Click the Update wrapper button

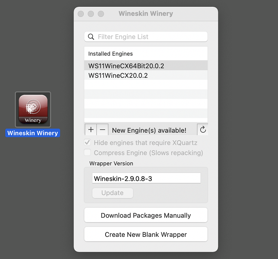(x=113, y=193)
